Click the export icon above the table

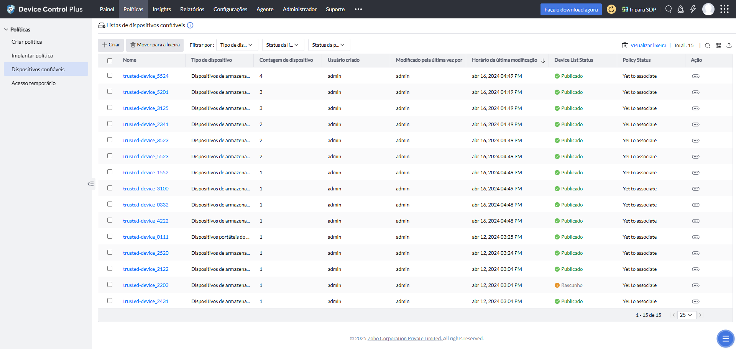(729, 46)
